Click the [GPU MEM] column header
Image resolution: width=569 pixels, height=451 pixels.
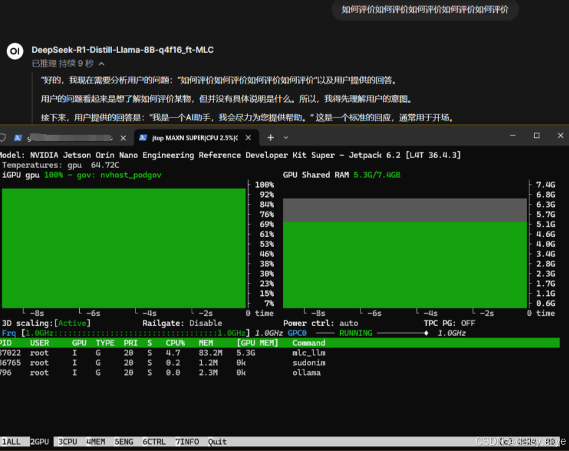point(257,343)
